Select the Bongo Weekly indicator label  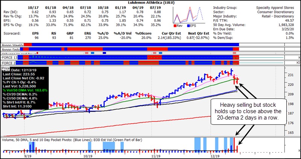coord(12,45)
